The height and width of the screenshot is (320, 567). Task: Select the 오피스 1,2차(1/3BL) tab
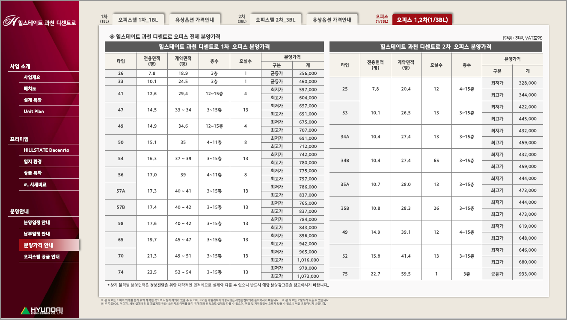coord(422,20)
